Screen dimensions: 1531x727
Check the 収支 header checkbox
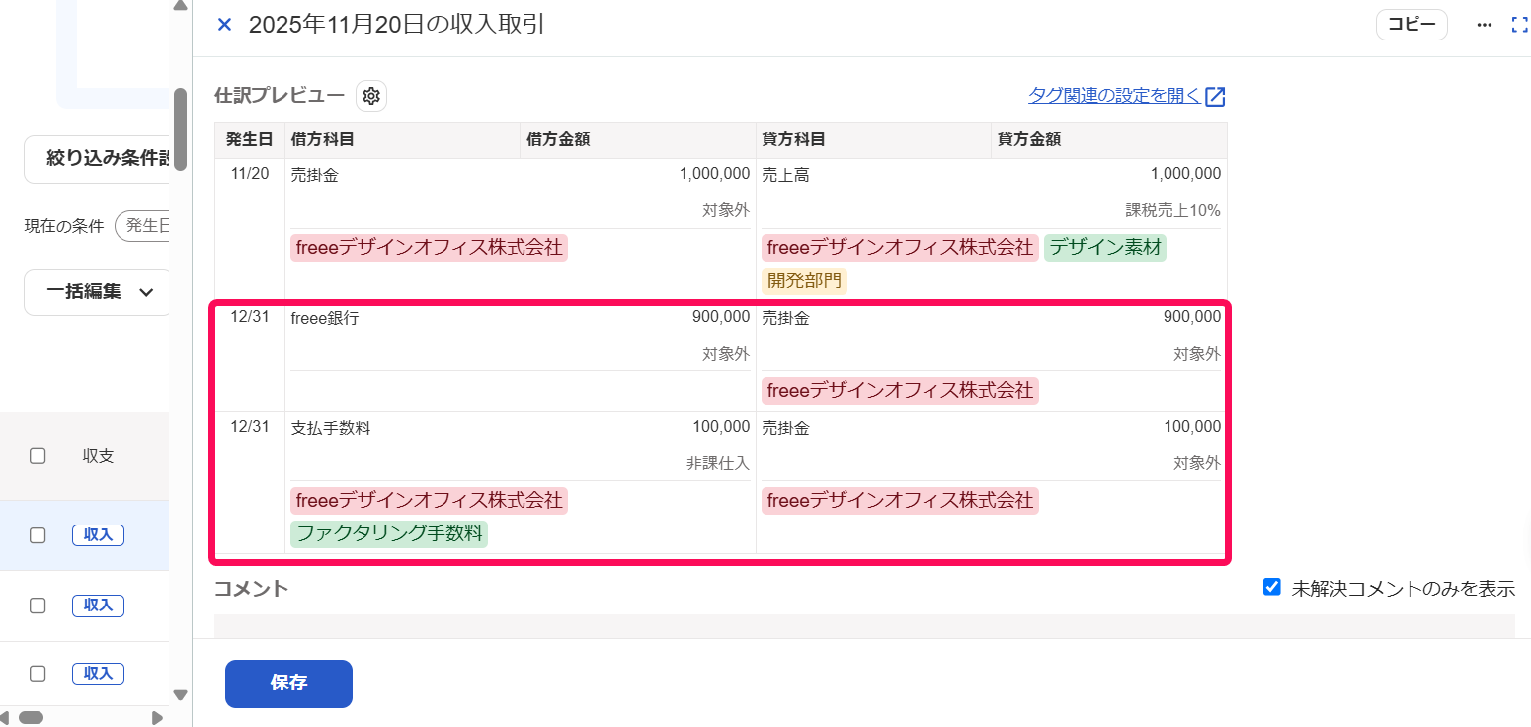pyautogui.click(x=38, y=456)
